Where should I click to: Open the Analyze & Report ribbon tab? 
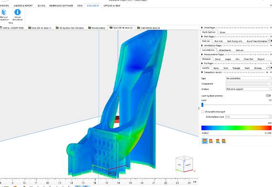pos(23,6)
